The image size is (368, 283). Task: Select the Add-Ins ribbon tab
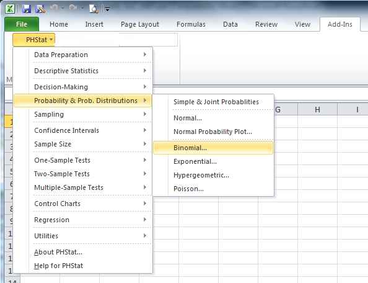coord(340,24)
